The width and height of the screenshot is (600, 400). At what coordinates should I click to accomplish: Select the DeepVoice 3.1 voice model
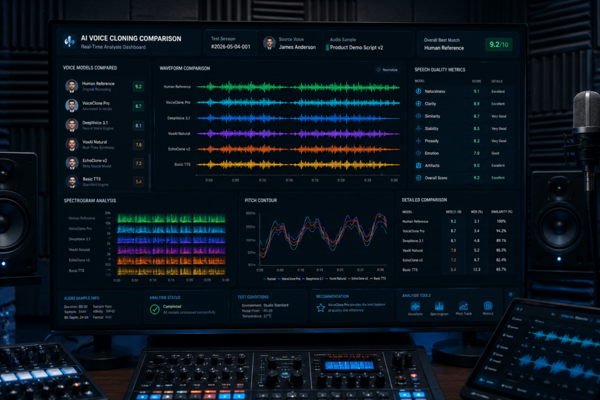click(x=104, y=125)
